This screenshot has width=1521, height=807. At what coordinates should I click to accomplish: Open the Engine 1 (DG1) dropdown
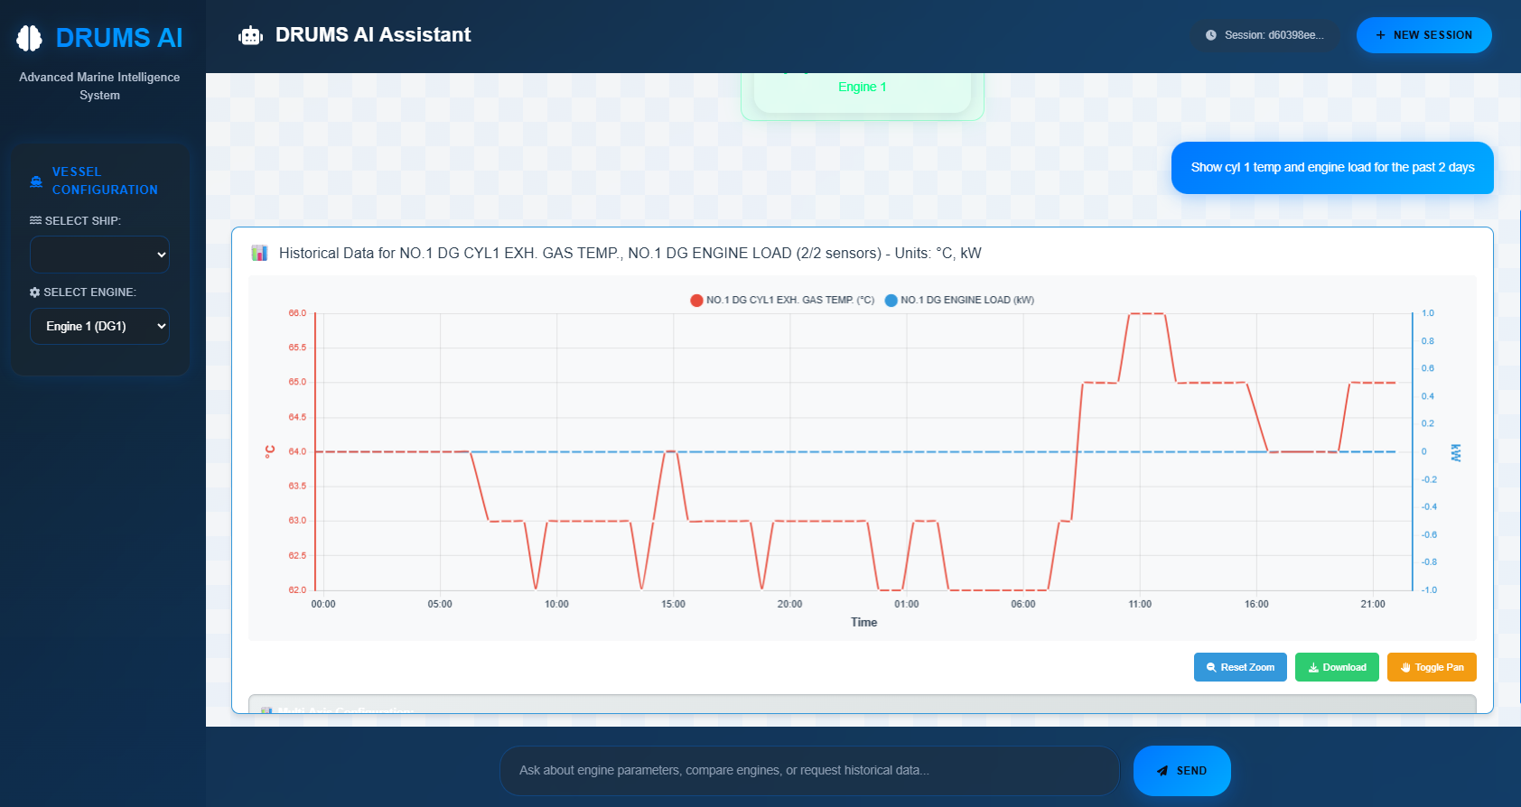point(99,327)
